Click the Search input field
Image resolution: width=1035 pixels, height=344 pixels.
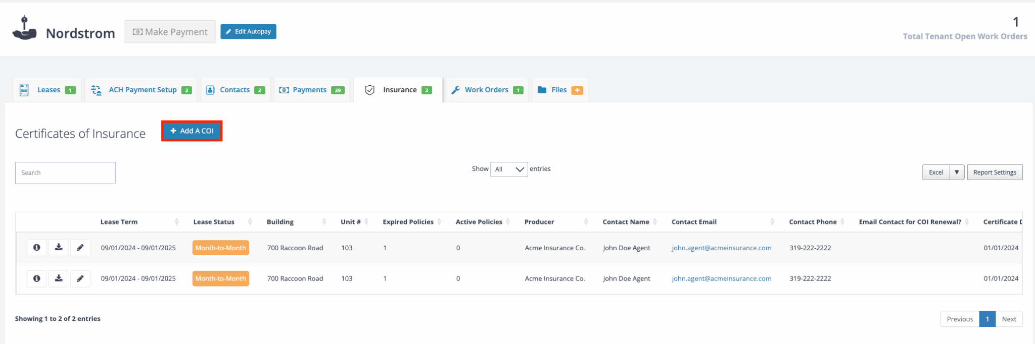(x=65, y=173)
